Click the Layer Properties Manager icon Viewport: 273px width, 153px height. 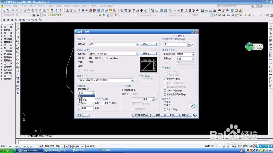[45, 15]
